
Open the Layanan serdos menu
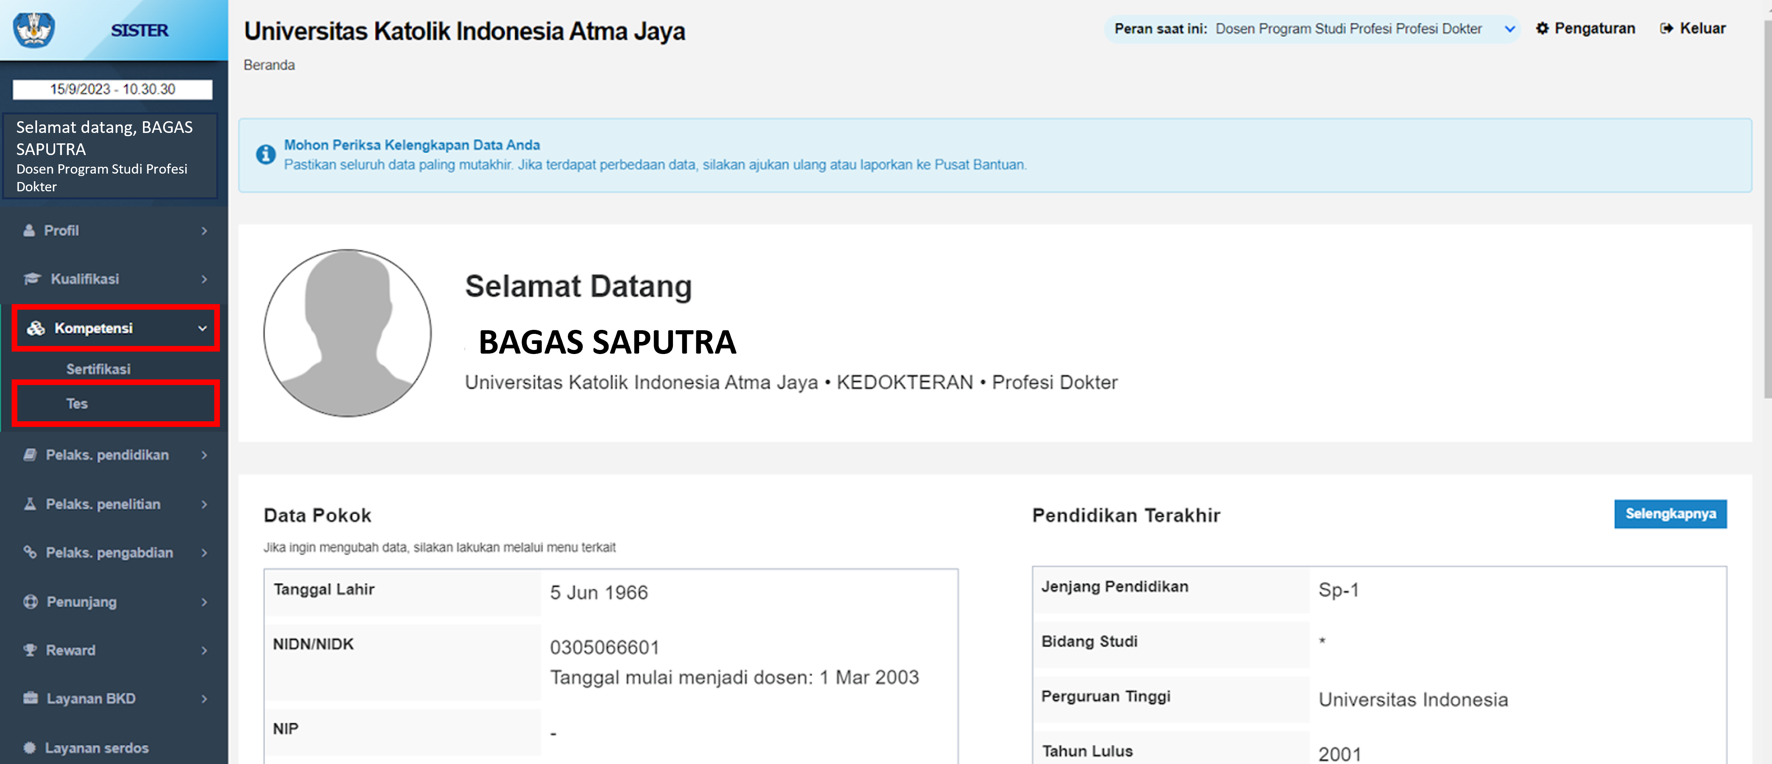[x=114, y=747]
